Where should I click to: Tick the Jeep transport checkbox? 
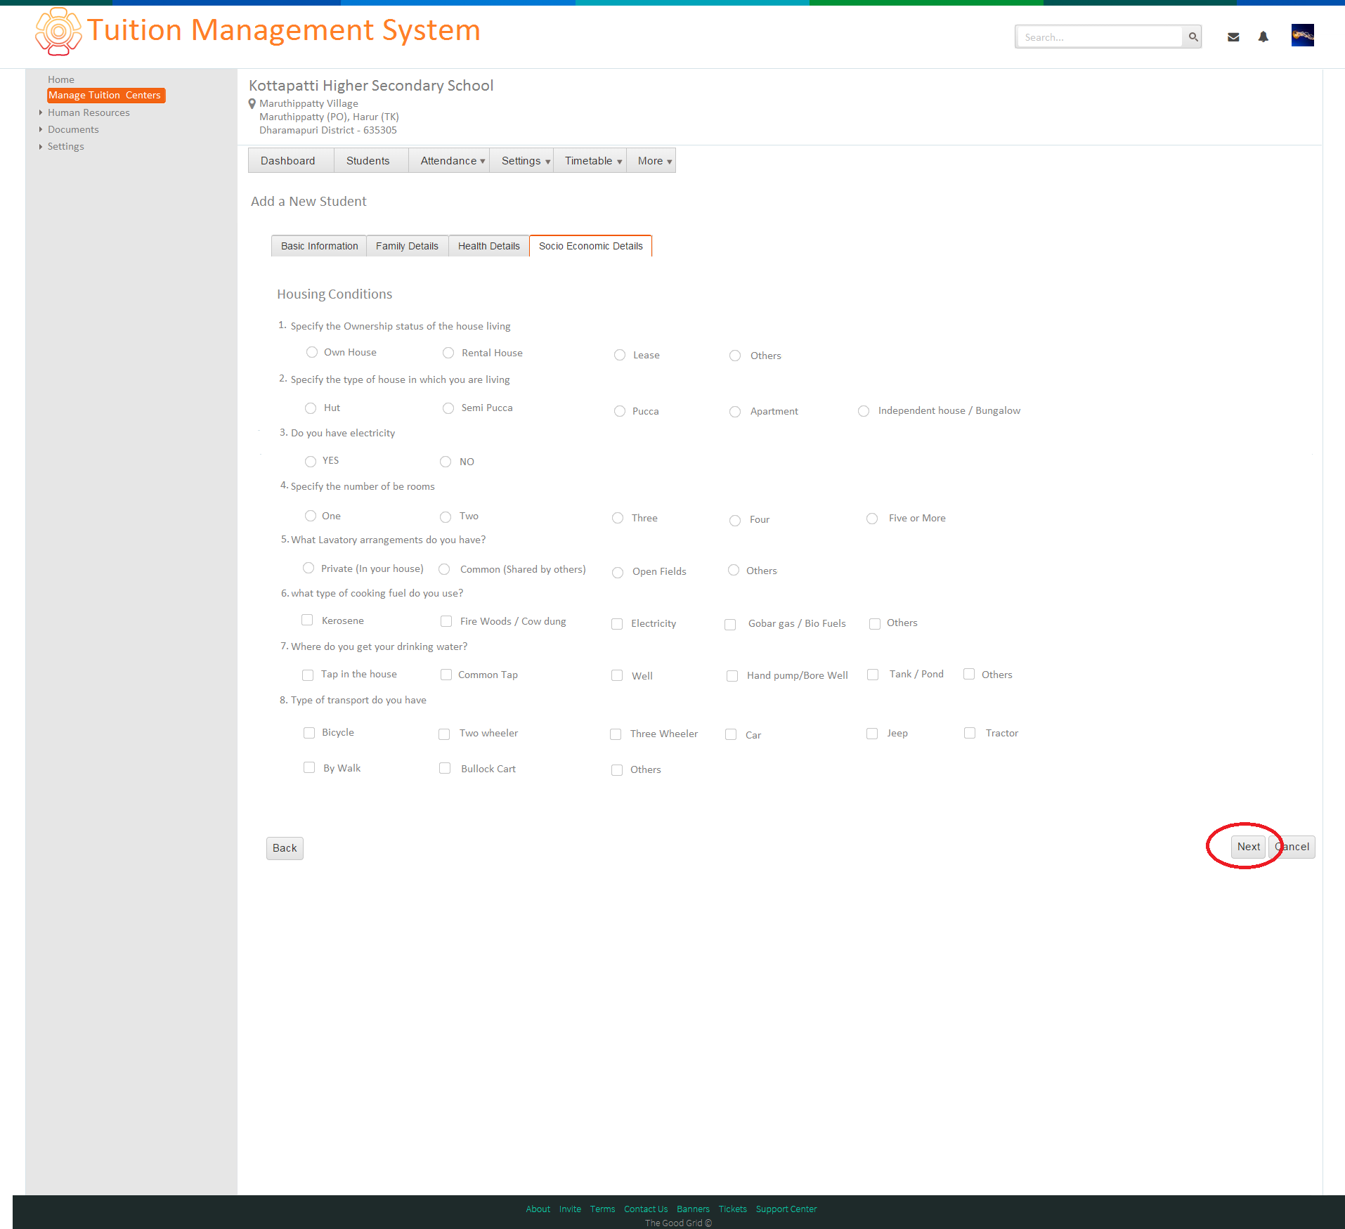(872, 734)
